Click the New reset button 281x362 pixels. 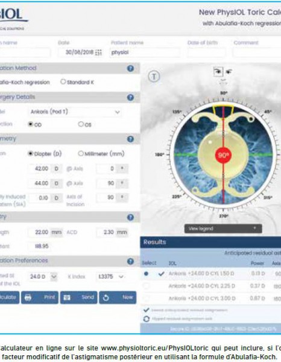pos(118,297)
